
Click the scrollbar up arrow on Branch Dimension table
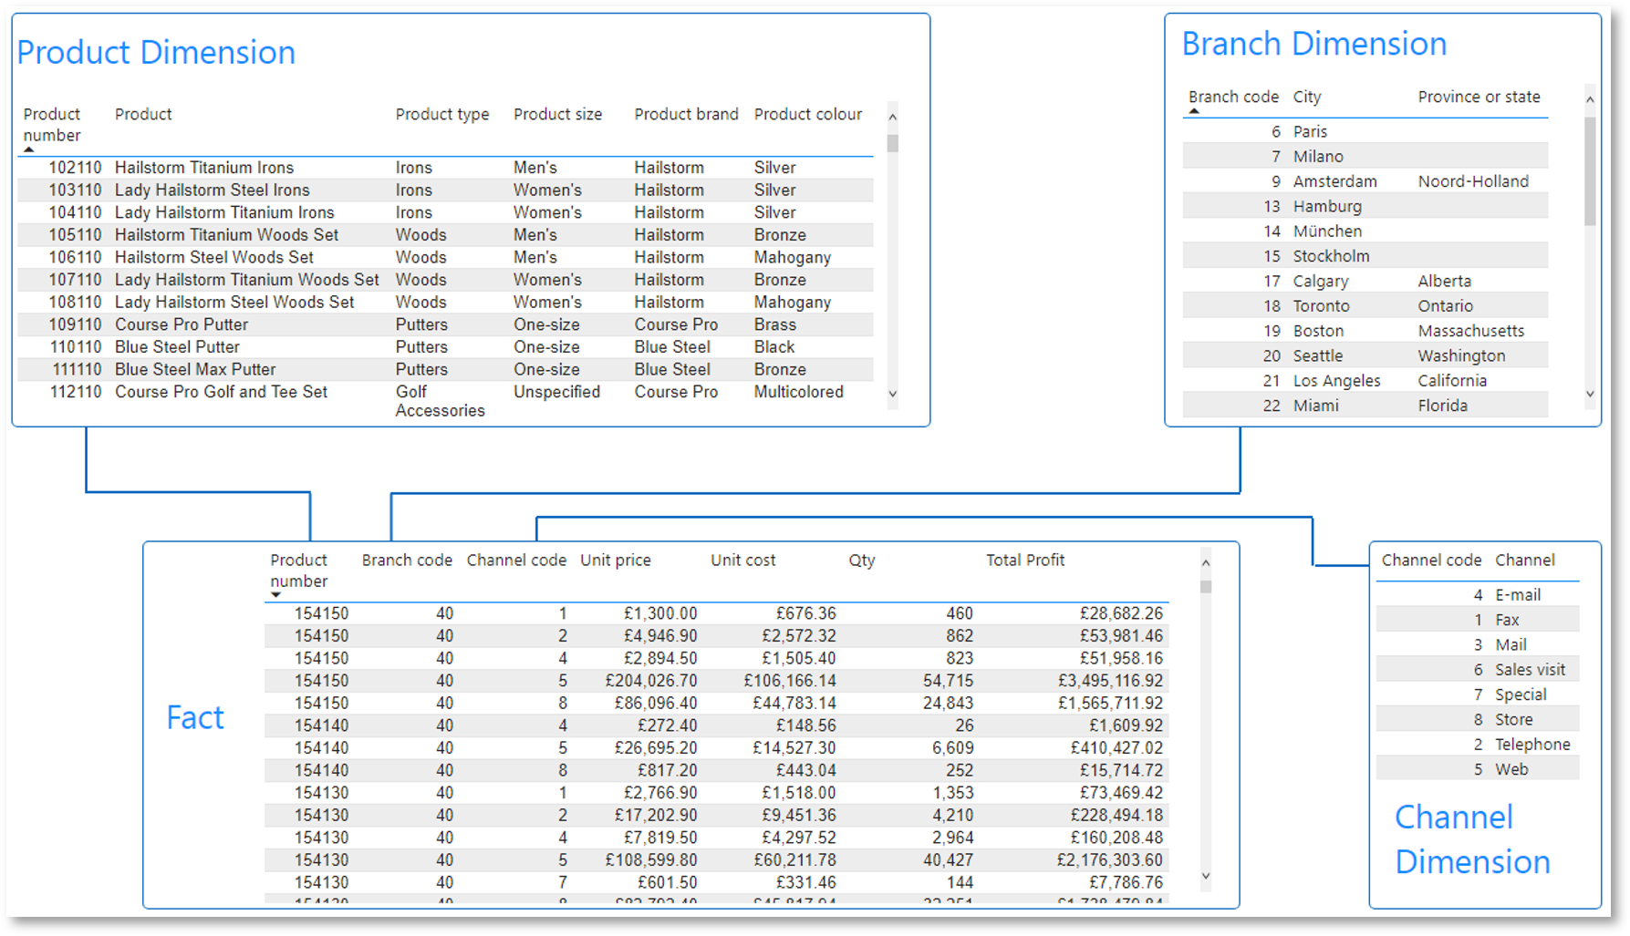pyautogui.click(x=1588, y=101)
